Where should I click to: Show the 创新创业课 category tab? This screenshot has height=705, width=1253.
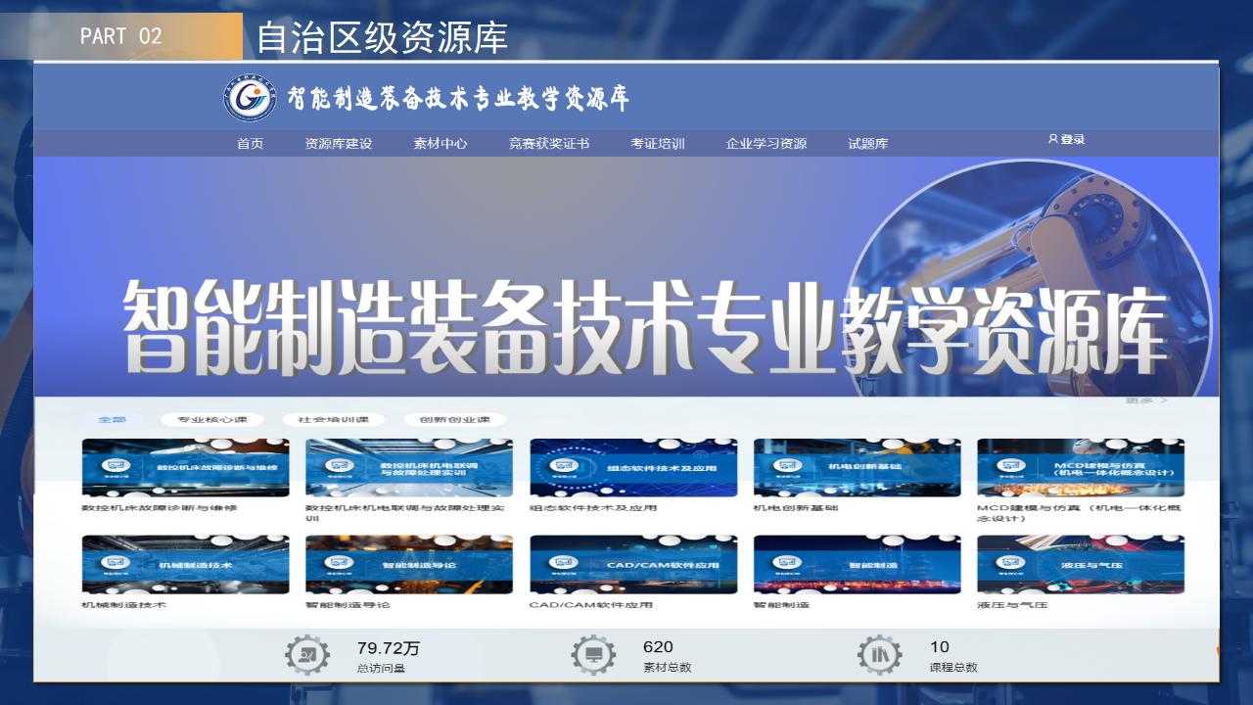(x=454, y=420)
